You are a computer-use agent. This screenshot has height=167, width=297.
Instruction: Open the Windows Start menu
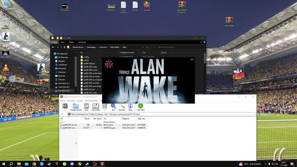tap(4, 164)
